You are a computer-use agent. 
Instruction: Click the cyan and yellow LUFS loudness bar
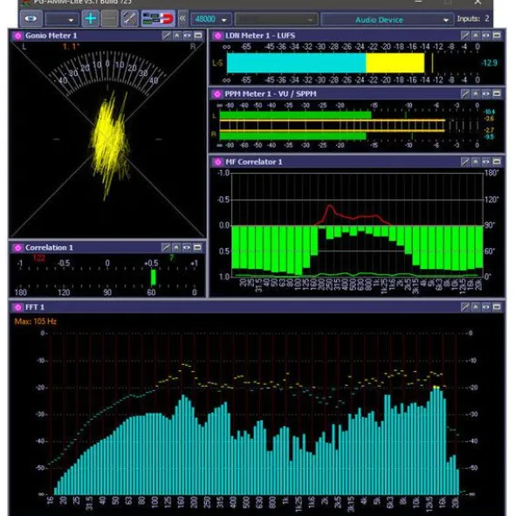click(x=326, y=63)
